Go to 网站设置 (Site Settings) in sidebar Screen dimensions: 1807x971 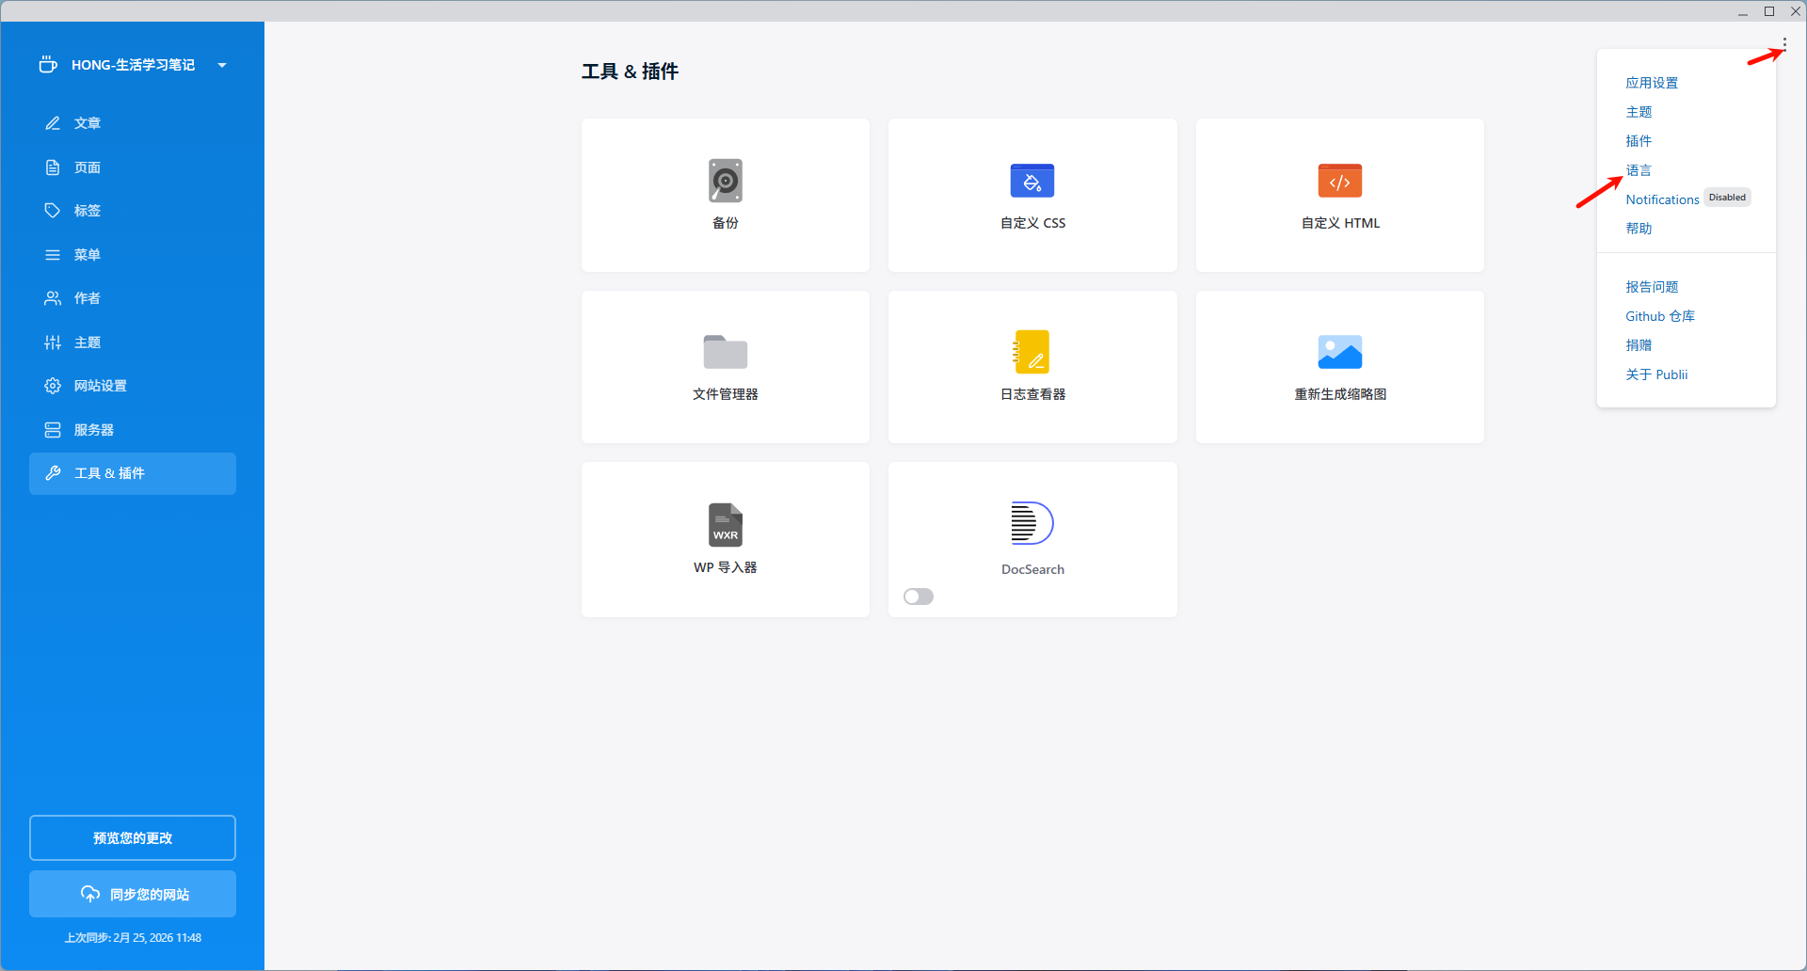point(100,386)
